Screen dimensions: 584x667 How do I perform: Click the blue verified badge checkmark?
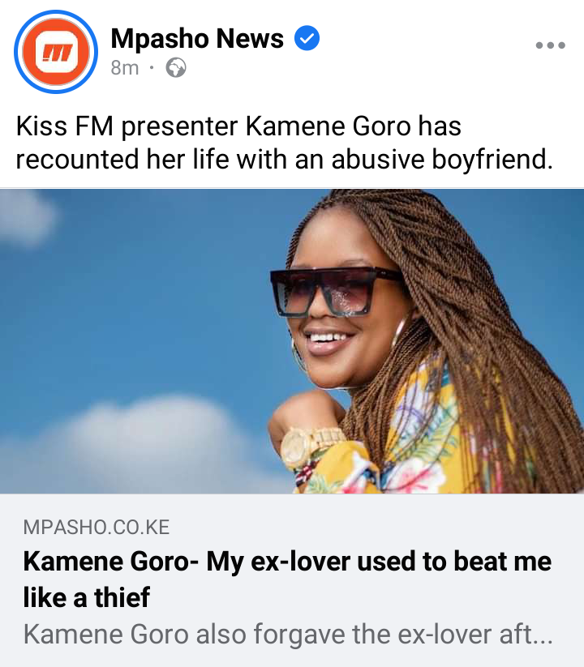click(x=307, y=38)
